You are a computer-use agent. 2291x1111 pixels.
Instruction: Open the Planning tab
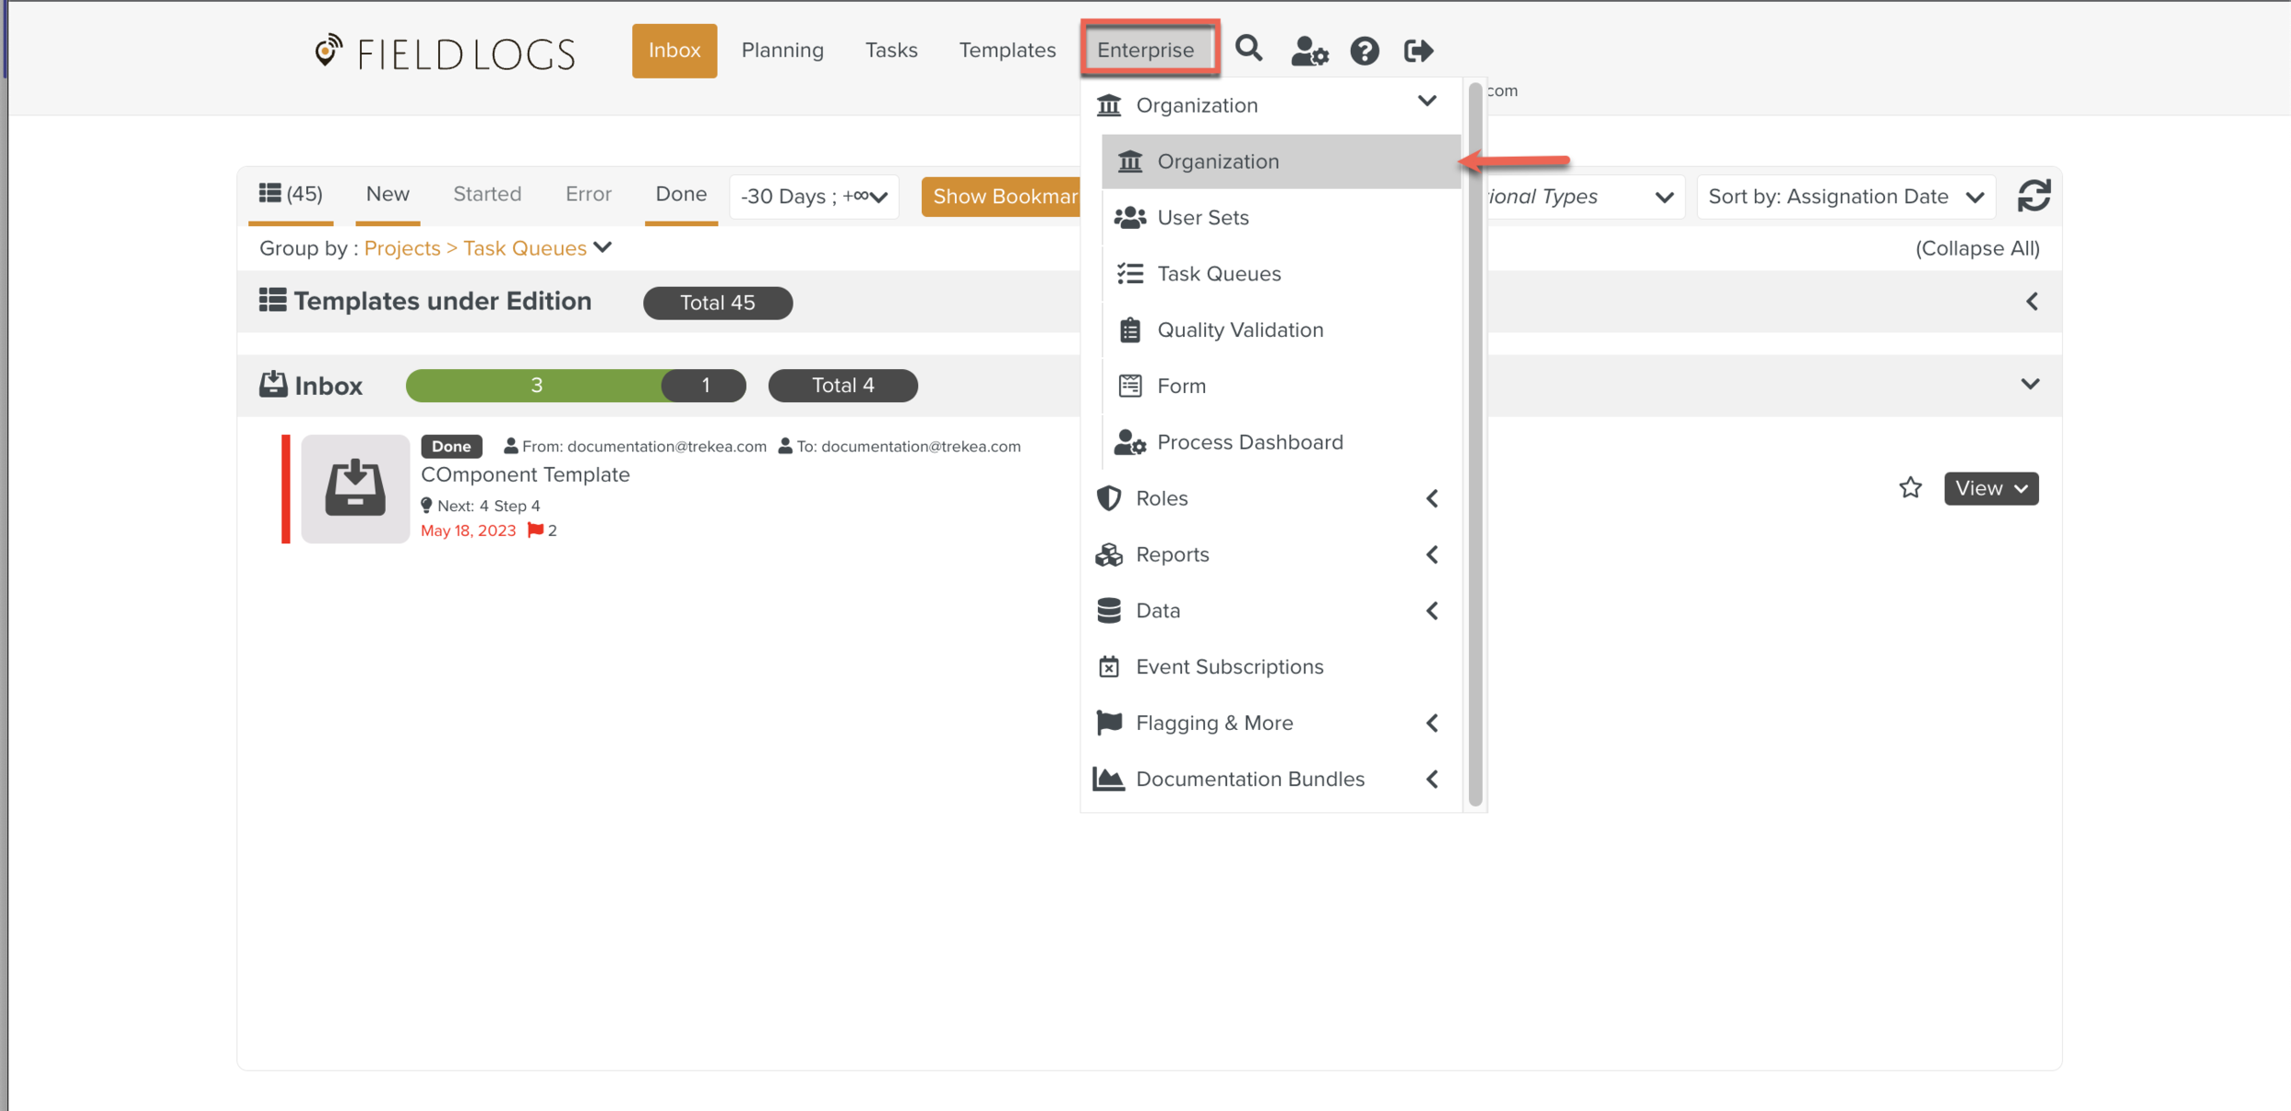click(782, 50)
